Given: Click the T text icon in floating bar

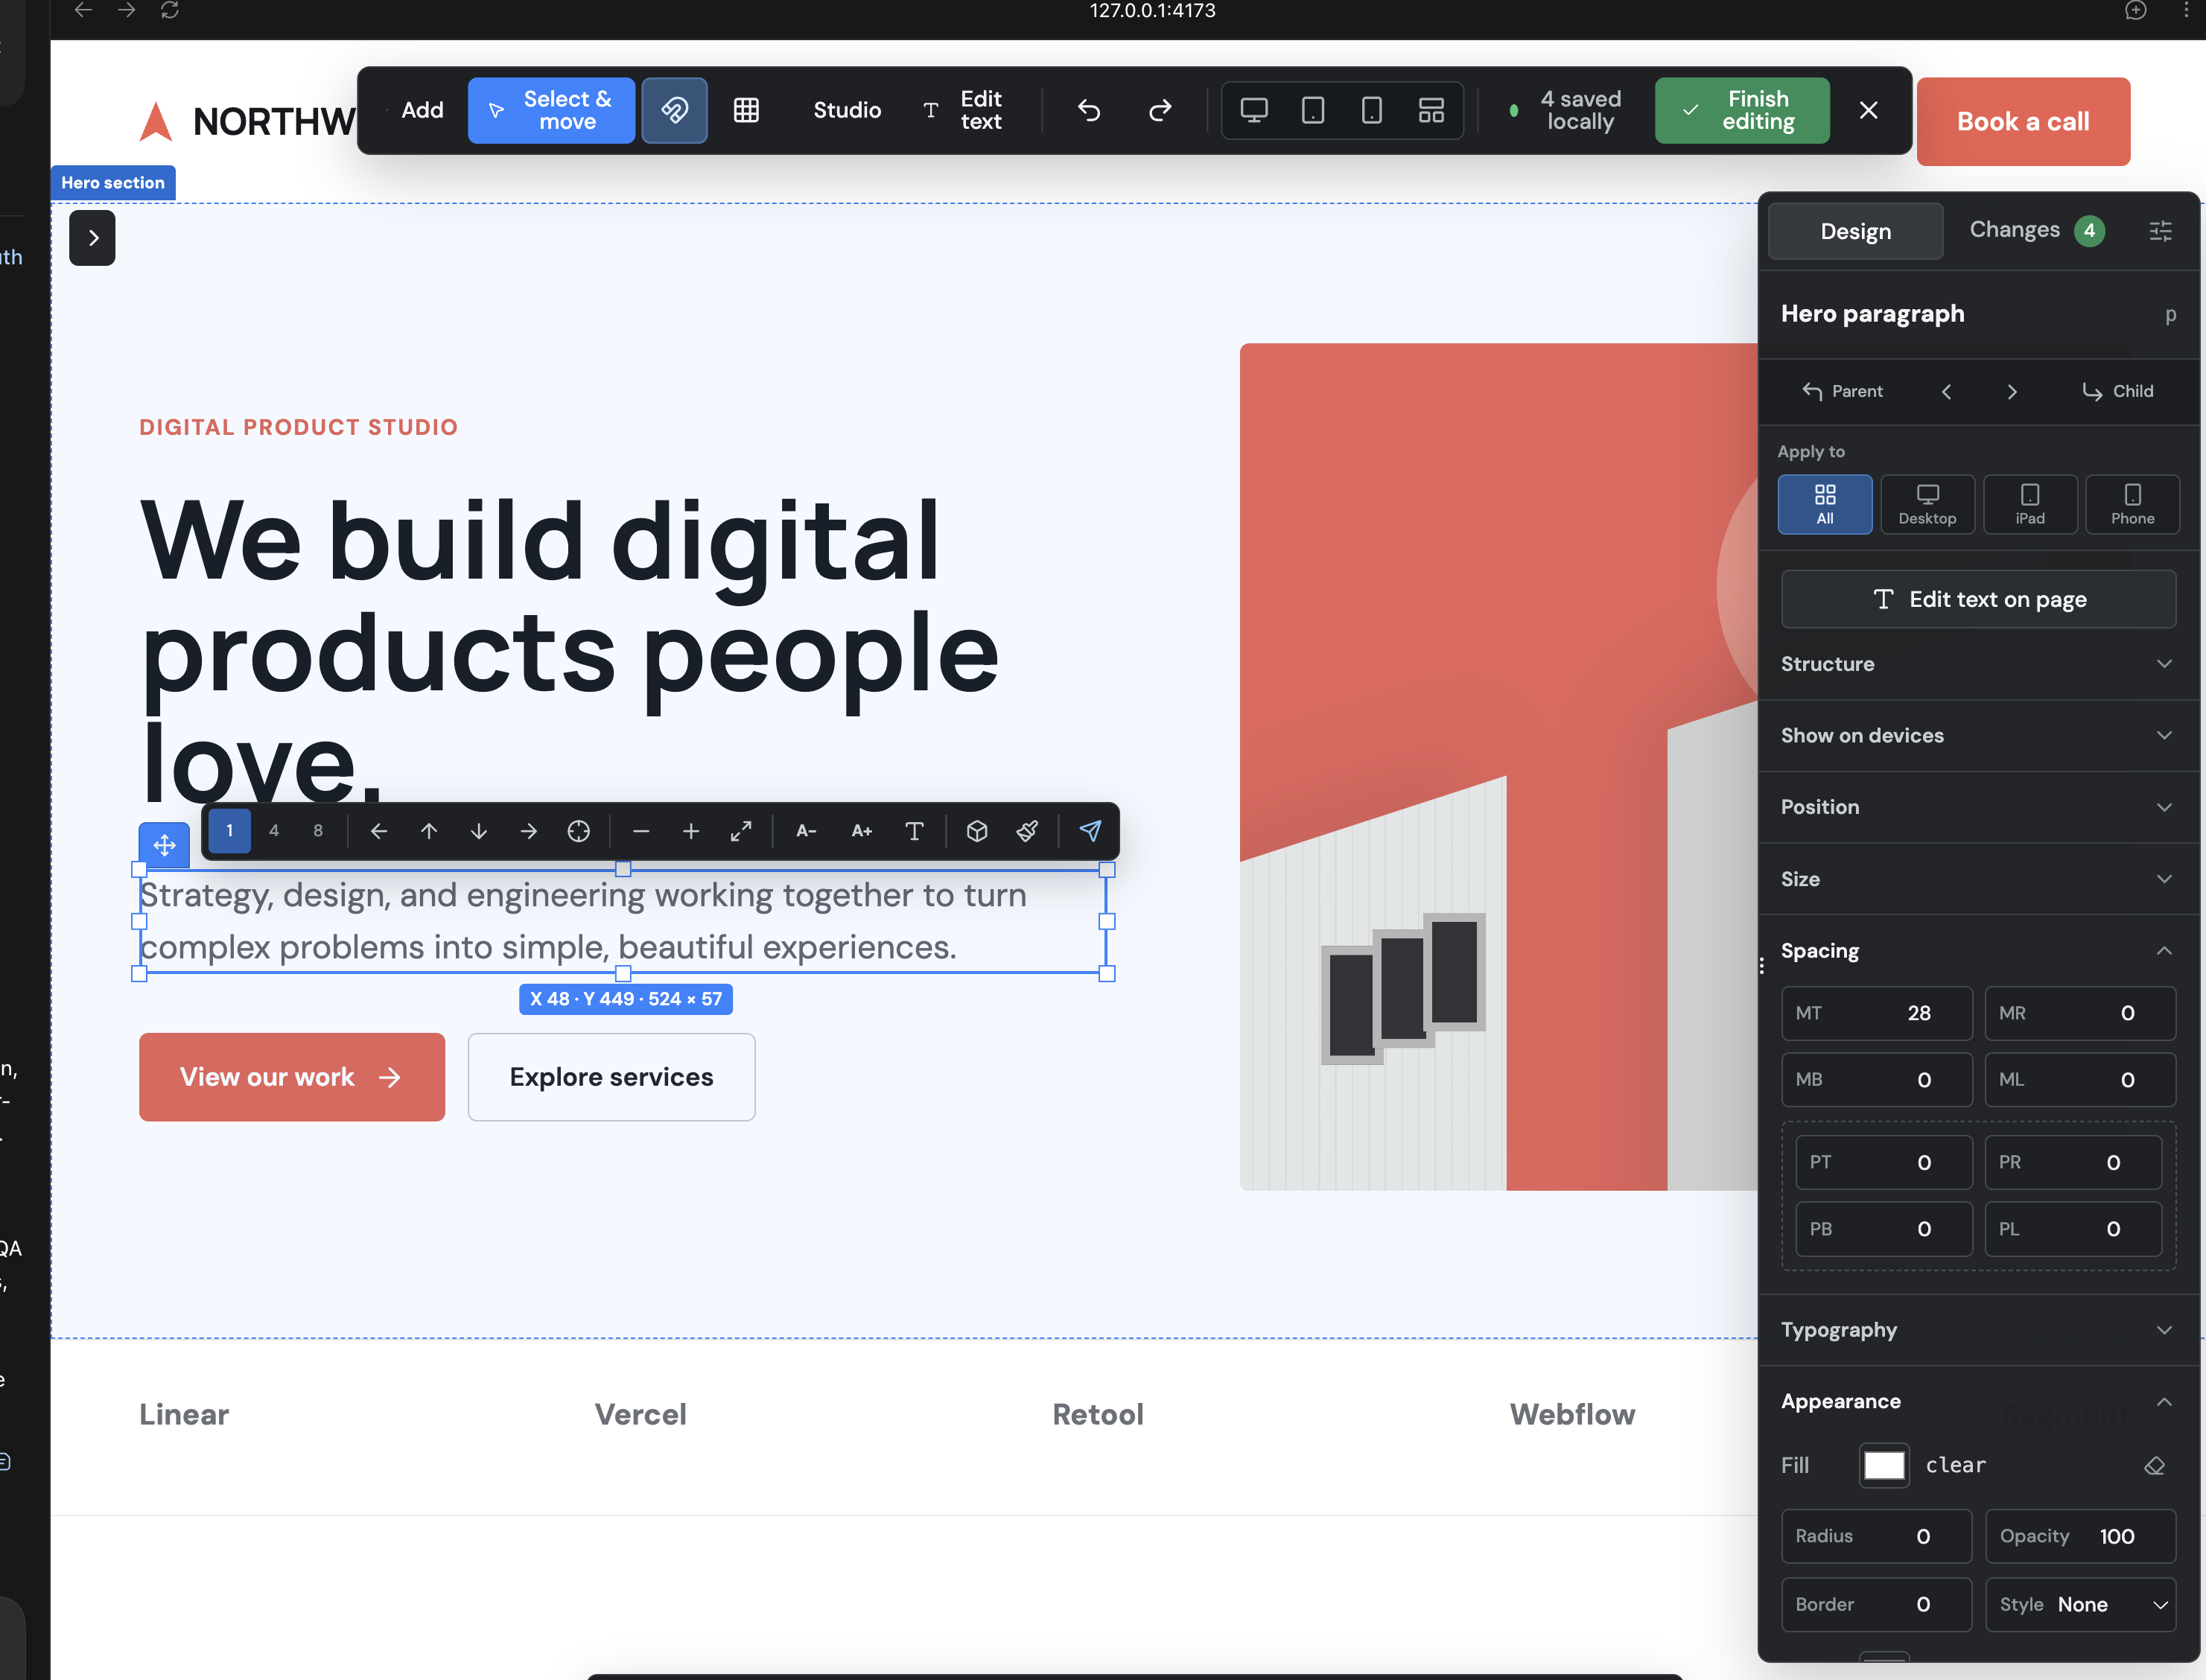Looking at the screenshot, I should tap(914, 831).
